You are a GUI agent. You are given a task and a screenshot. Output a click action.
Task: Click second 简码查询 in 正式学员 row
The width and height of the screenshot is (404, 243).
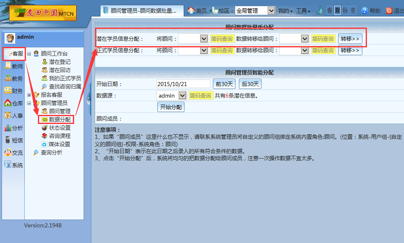(323, 50)
